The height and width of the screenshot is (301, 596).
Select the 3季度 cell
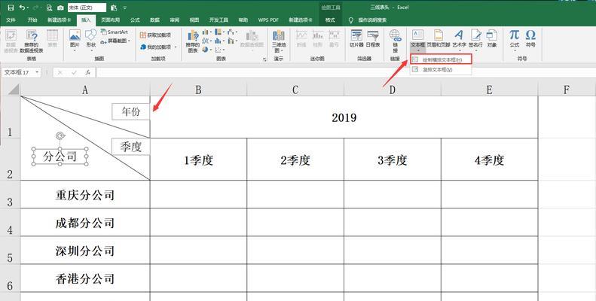pos(393,160)
